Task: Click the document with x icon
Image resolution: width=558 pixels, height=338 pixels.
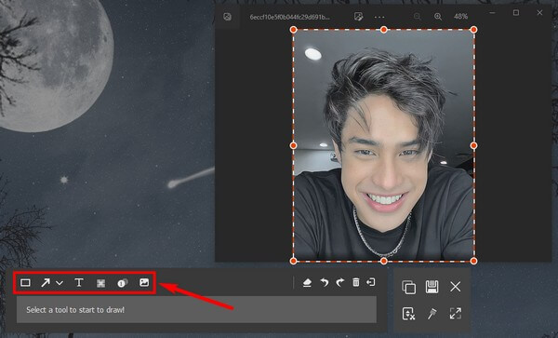Action: [x=408, y=314]
